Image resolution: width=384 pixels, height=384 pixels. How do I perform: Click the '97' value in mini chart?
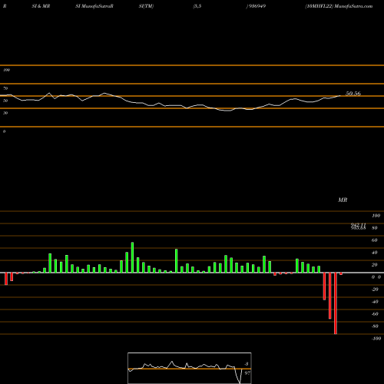247,373
